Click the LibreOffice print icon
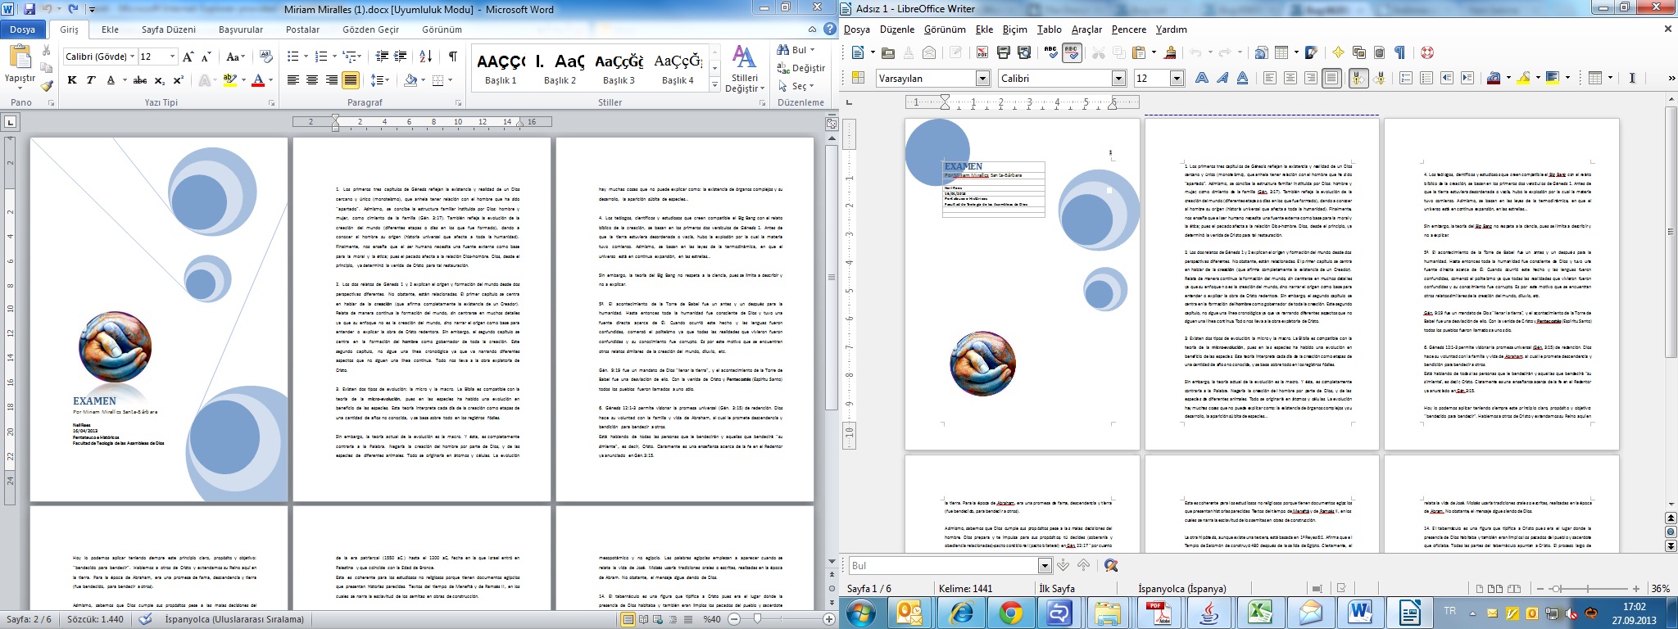 [x=1003, y=52]
